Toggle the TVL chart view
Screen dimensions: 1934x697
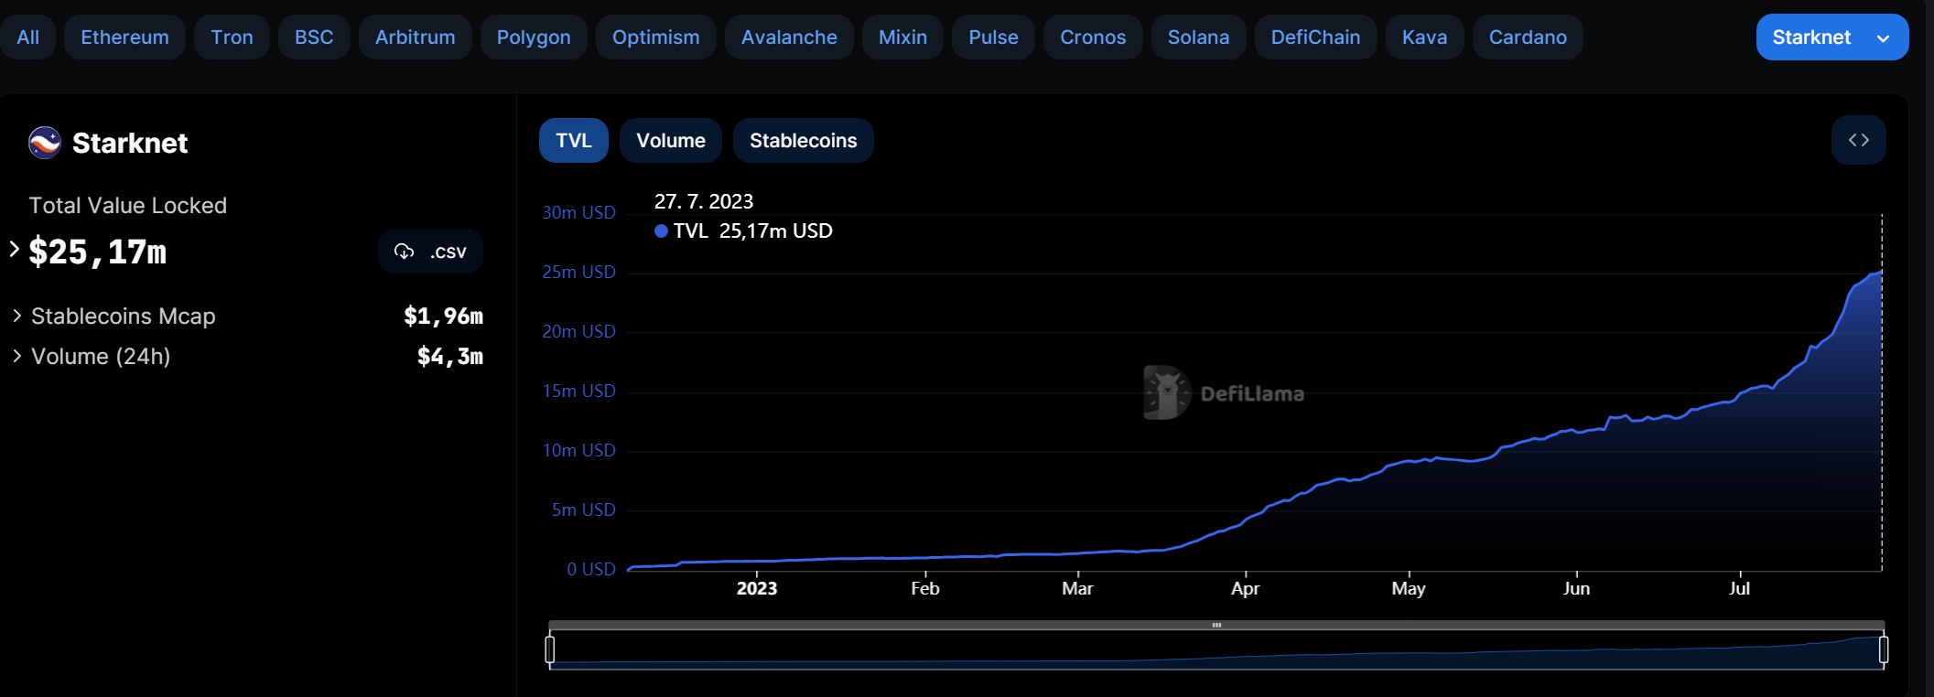pos(573,141)
